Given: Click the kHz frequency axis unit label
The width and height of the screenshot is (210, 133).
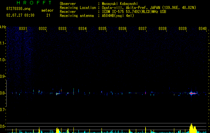Looking at the screenshot, I should [3, 27].
